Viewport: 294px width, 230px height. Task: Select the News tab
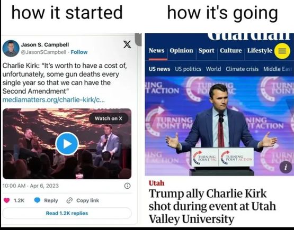pos(156,51)
